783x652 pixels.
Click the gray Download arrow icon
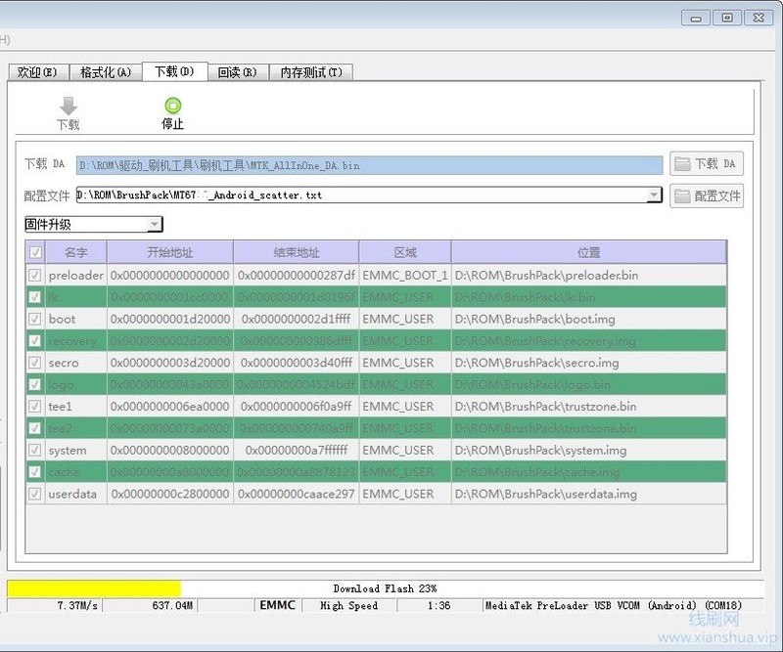68,106
